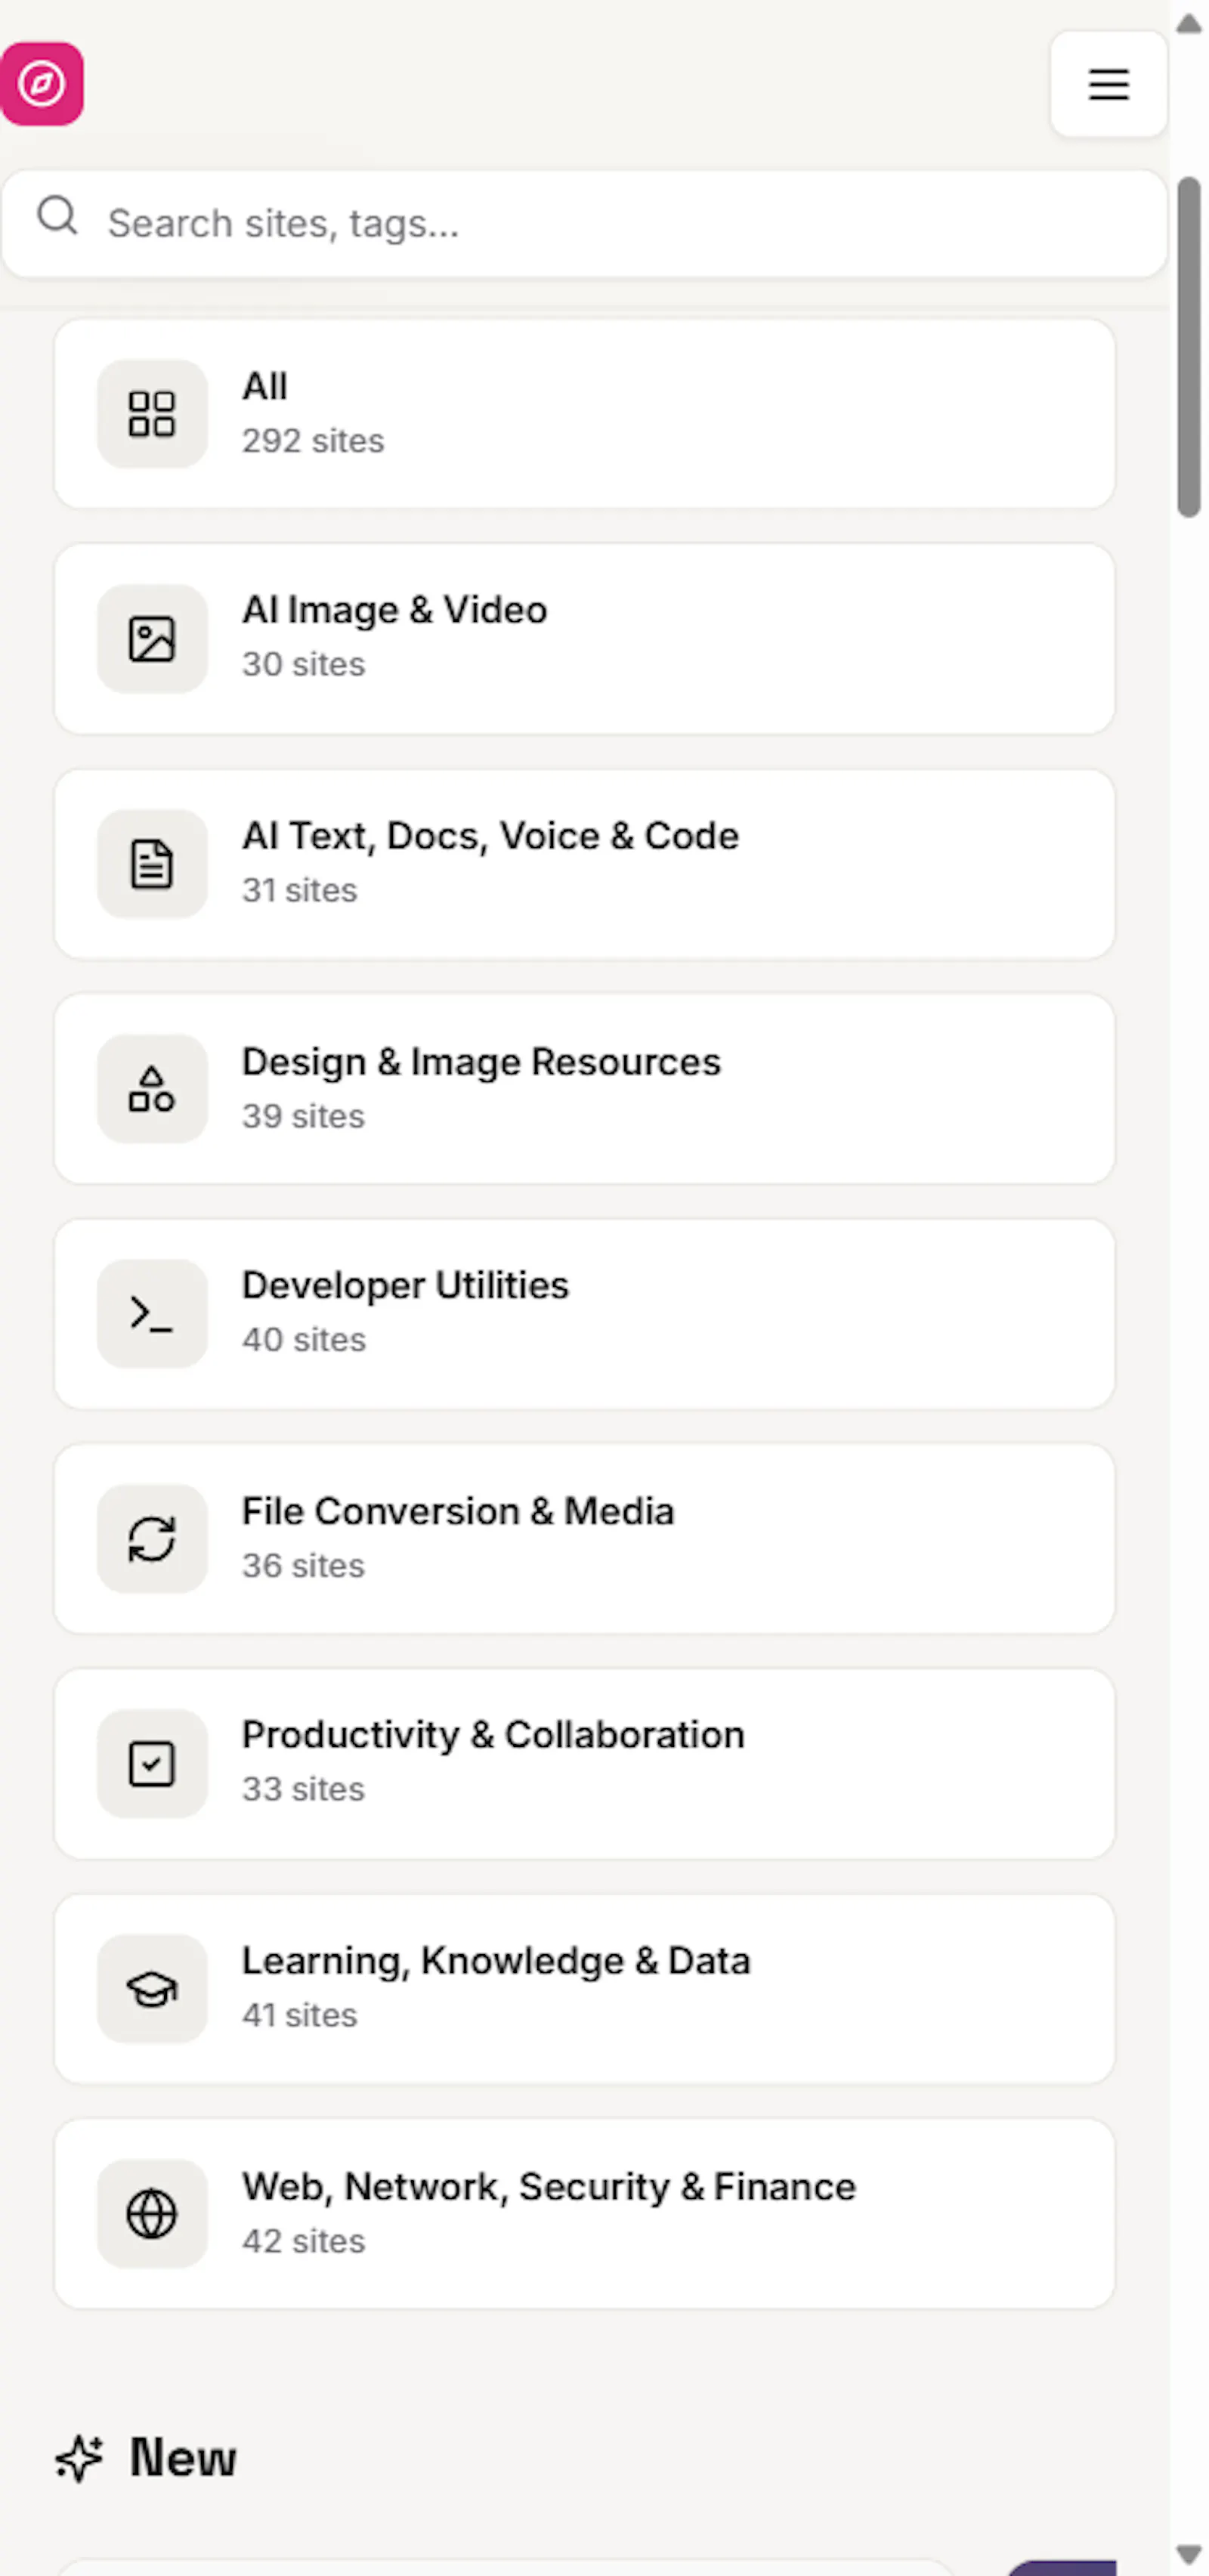The width and height of the screenshot is (1209, 2576).
Task: Click the 31 sites count text
Action: point(300,891)
